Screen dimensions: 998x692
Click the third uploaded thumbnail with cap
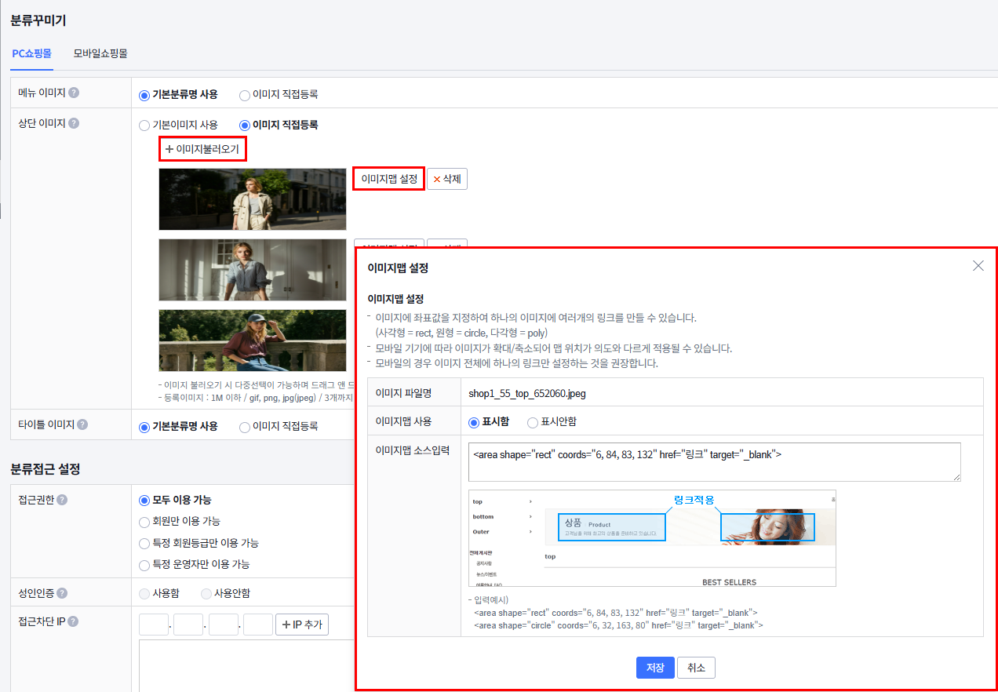252,340
